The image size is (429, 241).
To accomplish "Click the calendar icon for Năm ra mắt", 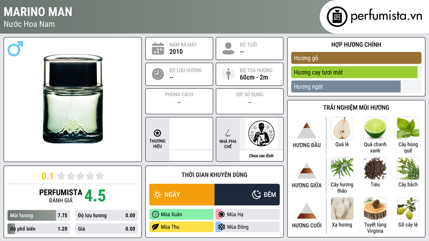I will [x=158, y=49].
